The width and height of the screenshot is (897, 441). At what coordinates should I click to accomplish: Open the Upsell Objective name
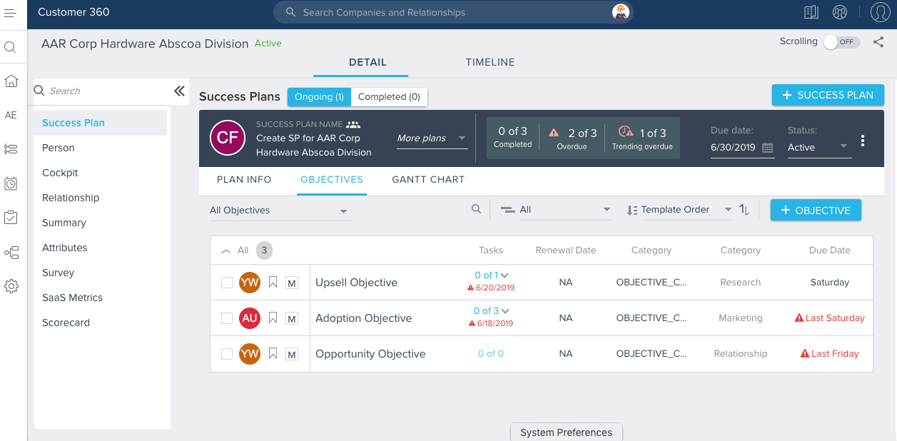coord(356,283)
